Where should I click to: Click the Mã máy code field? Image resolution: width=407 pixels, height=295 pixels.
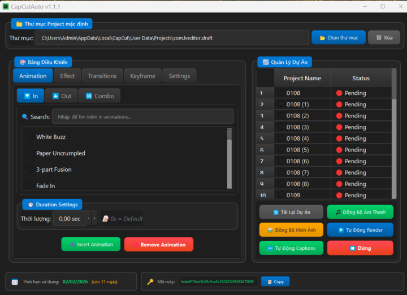point(218,282)
